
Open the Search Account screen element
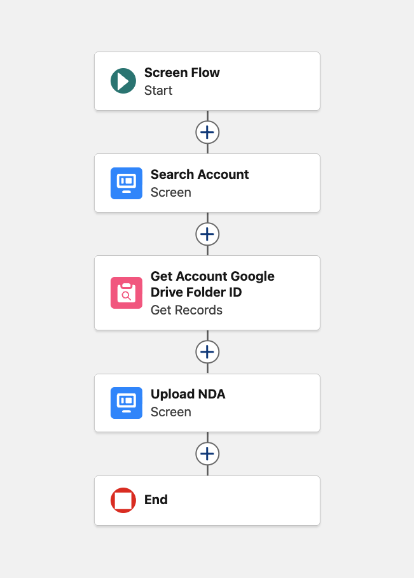[x=207, y=183]
